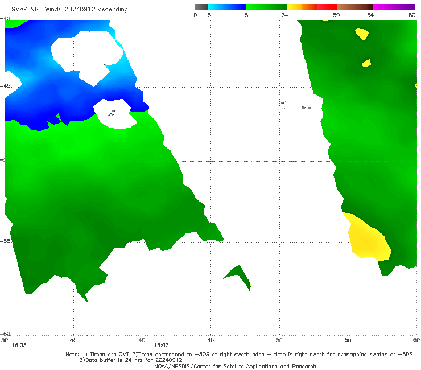
Task: Click the colorbar label '34'
Action: [x=285, y=15]
